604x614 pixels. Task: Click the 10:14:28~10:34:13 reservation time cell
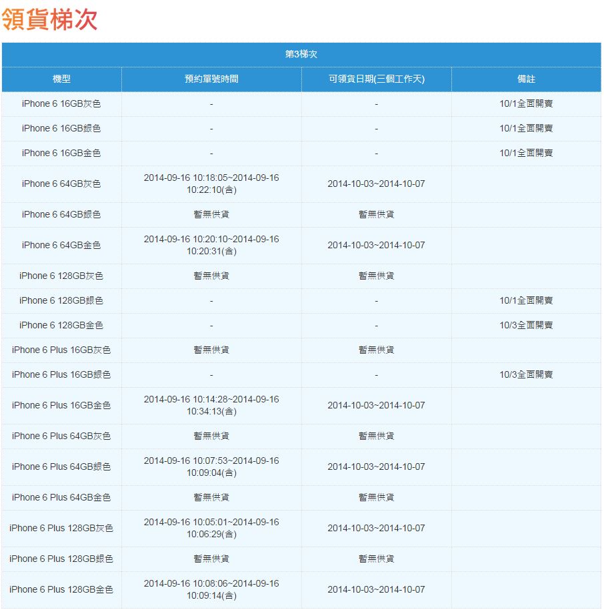click(211, 405)
